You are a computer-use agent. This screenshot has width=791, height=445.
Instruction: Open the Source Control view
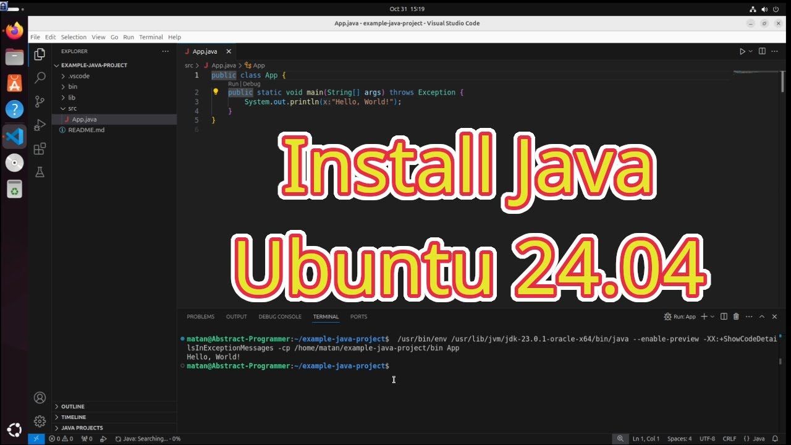(x=40, y=101)
